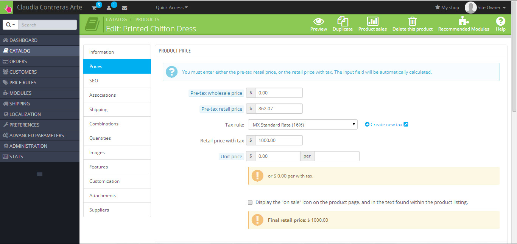Image resolution: width=517 pixels, height=244 pixels.
Task: Click the Help question mark icon
Action: coord(500,21)
